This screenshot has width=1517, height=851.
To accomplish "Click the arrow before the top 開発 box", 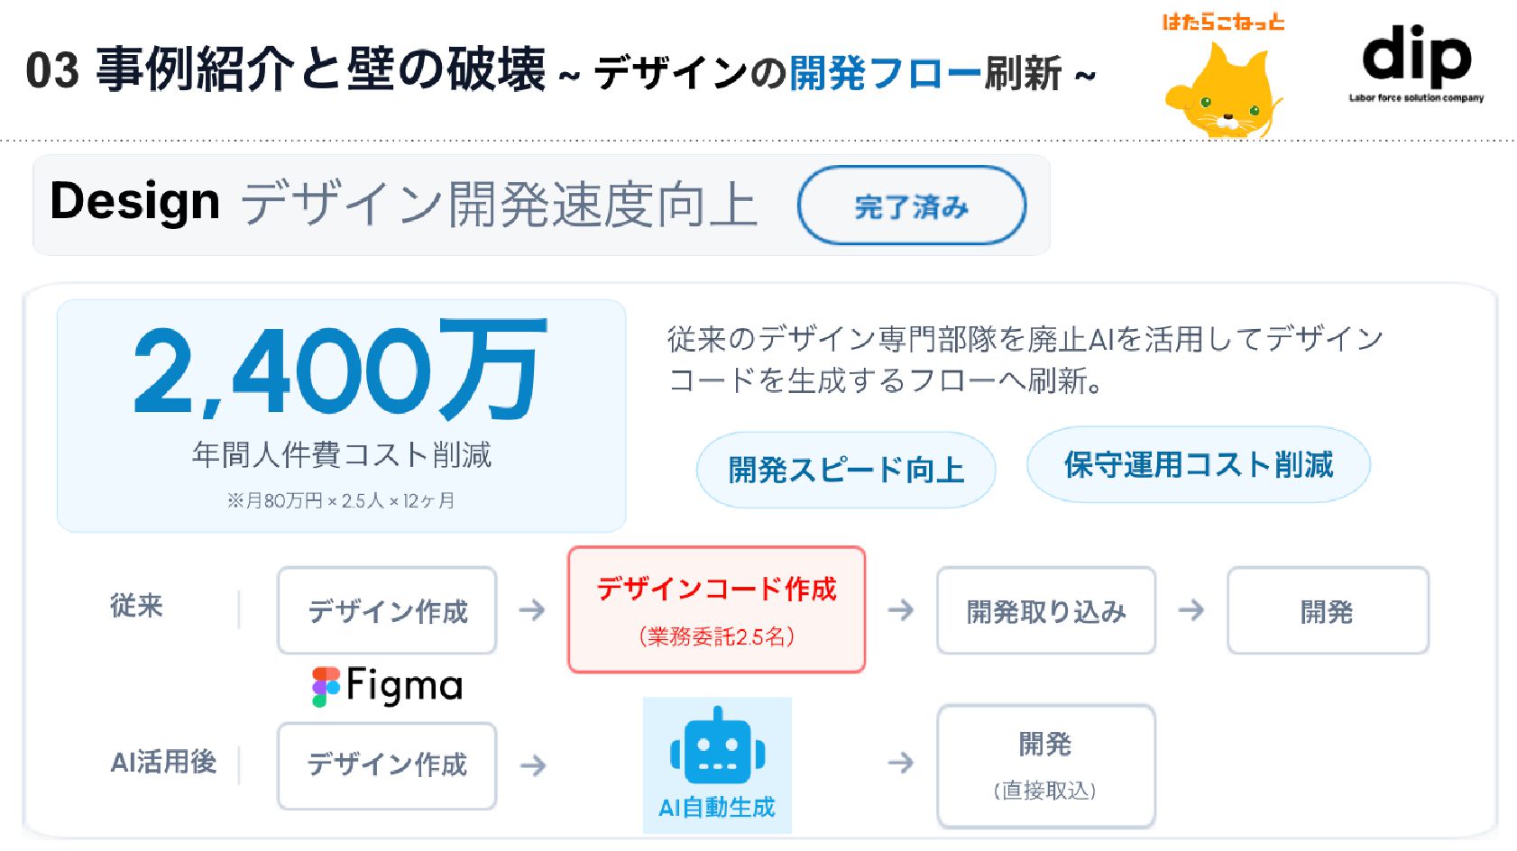I will point(1191,610).
